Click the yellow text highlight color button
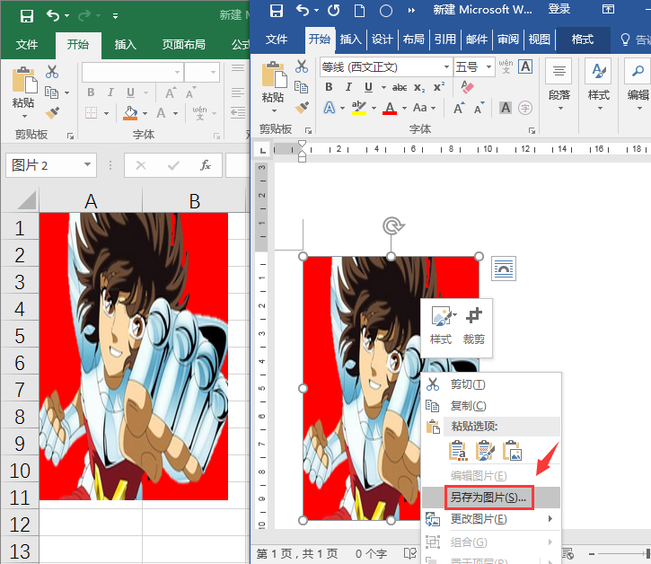Viewport: 651px width, 564px height. pyautogui.click(x=358, y=108)
